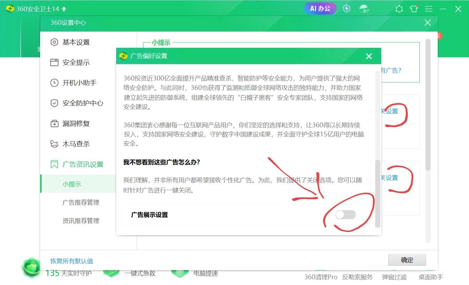Click the umbrella icon in title bar
469x285 pixels.
click(x=364, y=9)
